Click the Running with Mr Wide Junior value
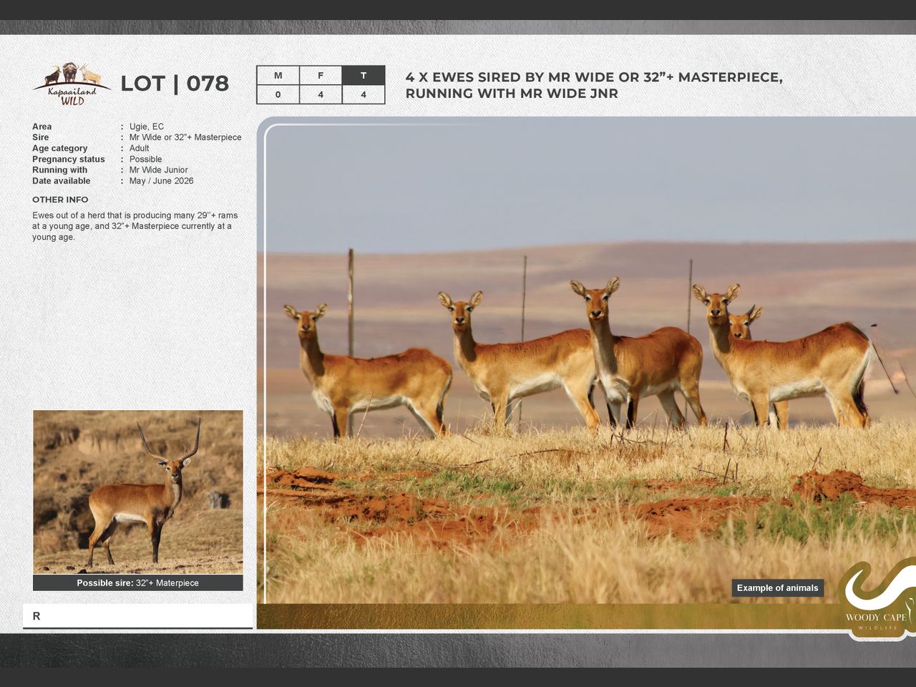916x687 pixels. click(x=158, y=170)
